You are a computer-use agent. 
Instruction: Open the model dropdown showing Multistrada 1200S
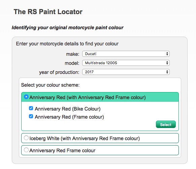[x=126, y=63]
